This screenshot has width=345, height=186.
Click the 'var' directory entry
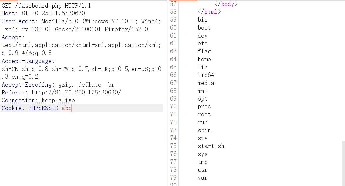[x=202, y=178]
